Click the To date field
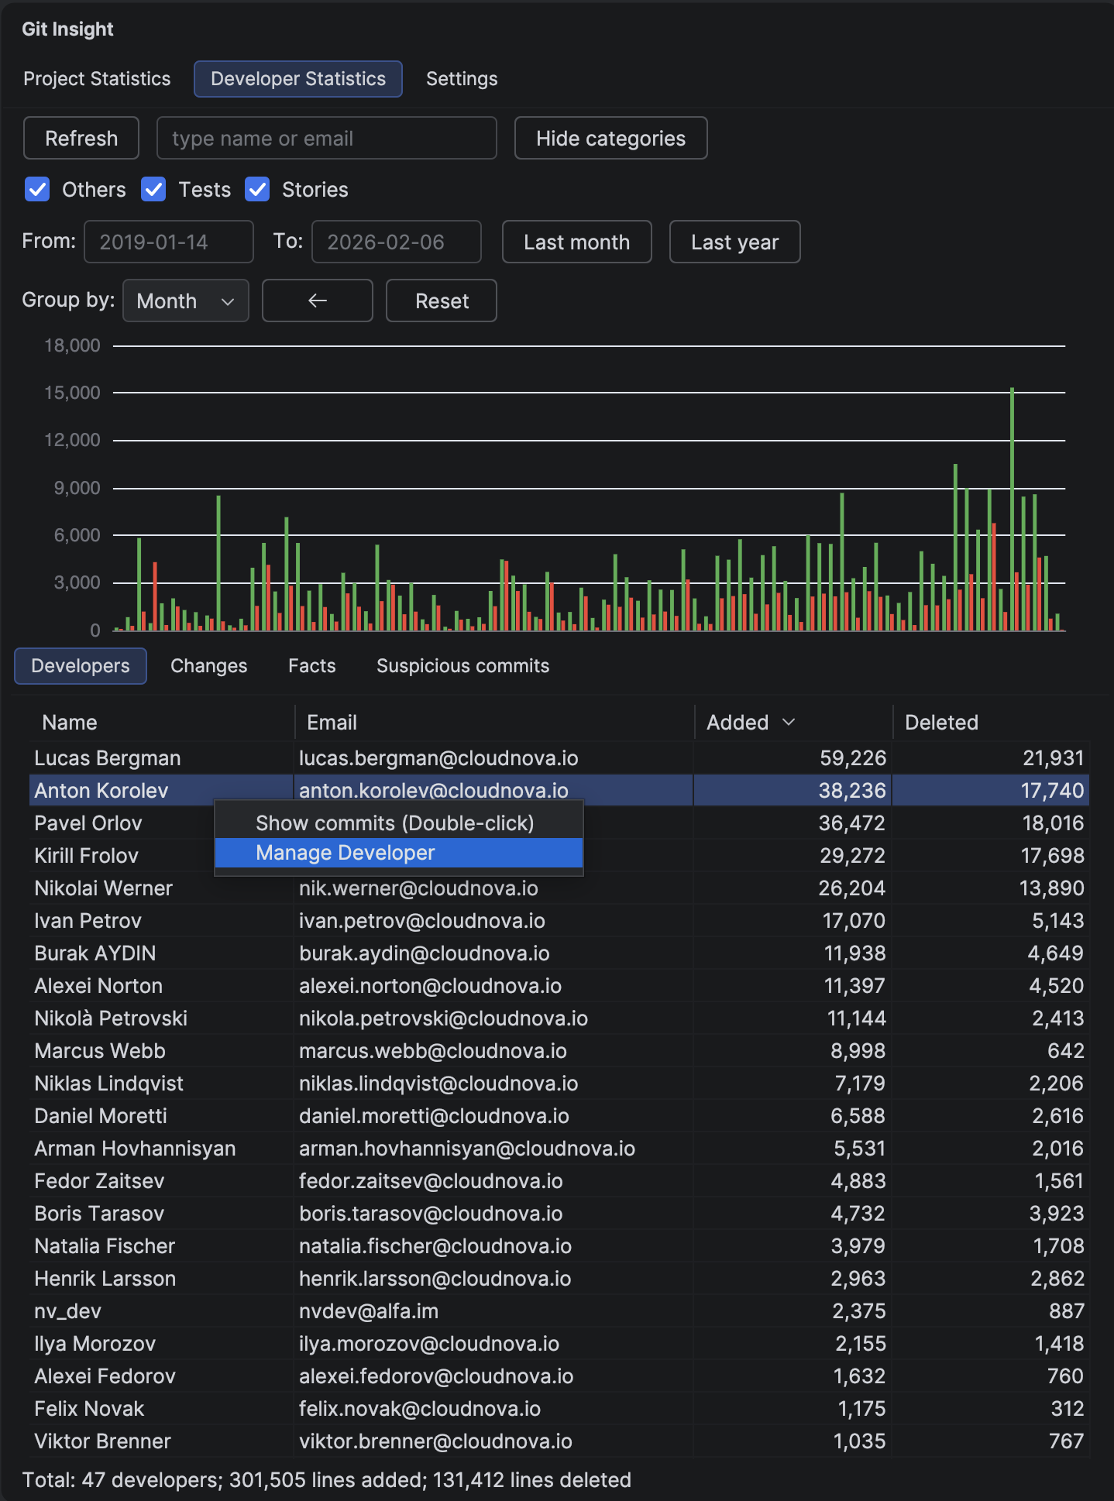This screenshot has width=1114, height=1501. pyautogui.click(x=397, y=242)
